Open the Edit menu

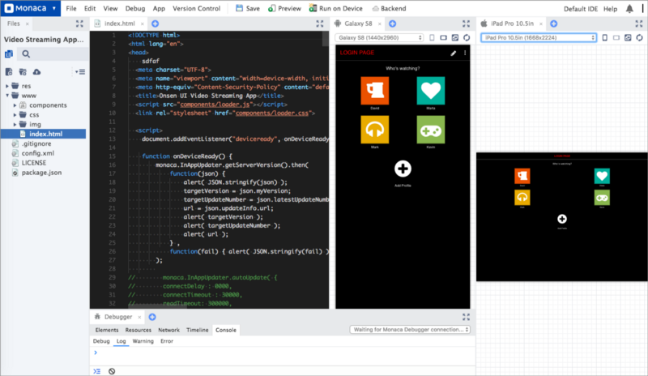coord(90,8)
